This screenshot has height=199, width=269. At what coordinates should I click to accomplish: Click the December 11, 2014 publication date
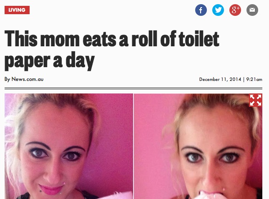[220, 79]
